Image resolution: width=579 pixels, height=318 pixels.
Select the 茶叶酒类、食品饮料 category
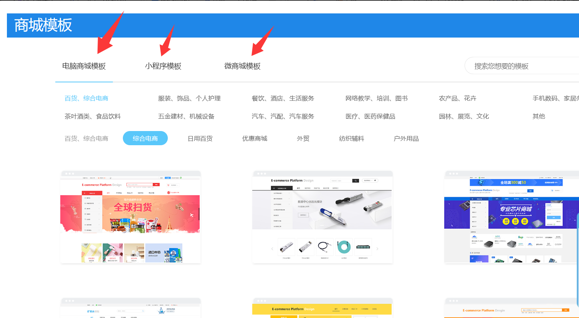tap(93, 116)
